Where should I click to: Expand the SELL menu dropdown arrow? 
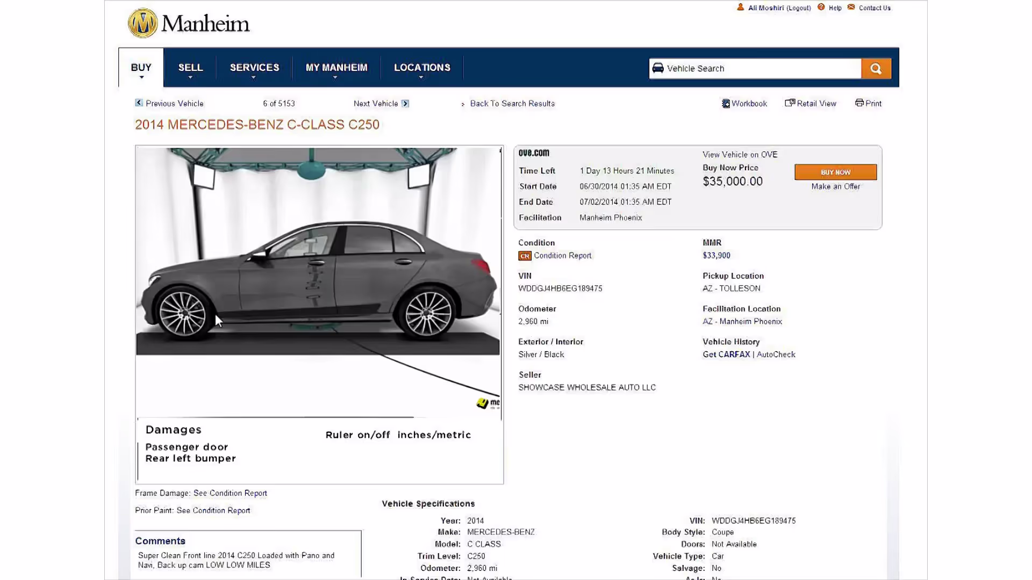pyautogui.click(x=190, y=78)
